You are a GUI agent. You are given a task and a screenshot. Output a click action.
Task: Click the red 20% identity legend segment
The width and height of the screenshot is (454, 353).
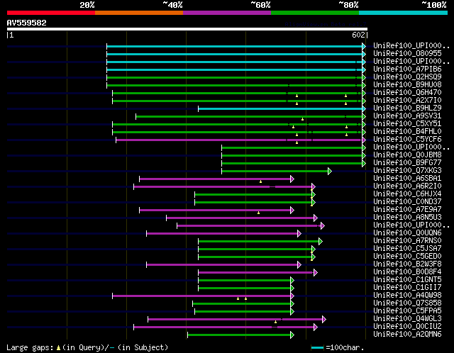[x=51, y=13]
